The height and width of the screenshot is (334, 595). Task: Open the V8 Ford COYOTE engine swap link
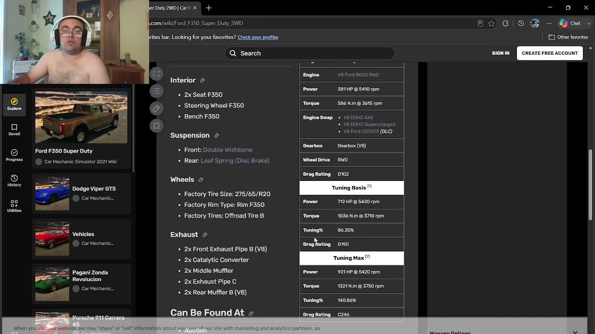[361, 131]
